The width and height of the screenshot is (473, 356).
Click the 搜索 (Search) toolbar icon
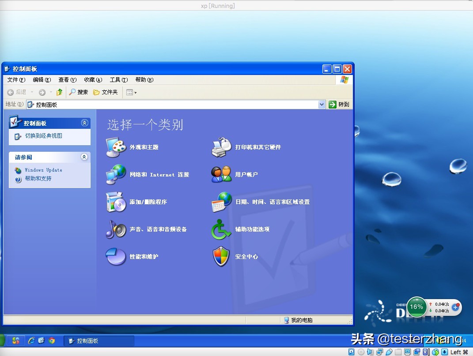coord(78,92)
